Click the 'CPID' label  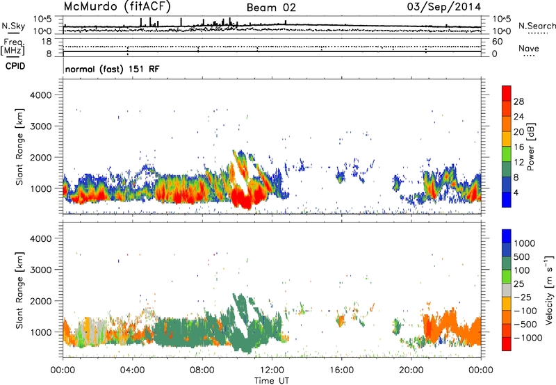coord(15,66)
